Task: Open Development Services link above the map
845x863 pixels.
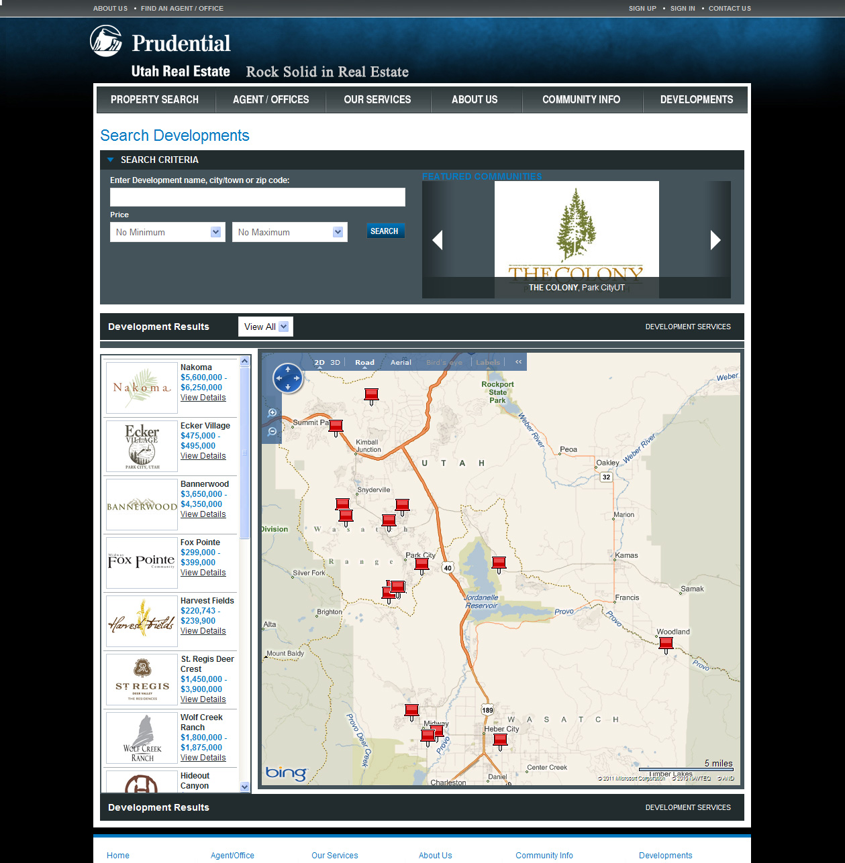Action: click(x=688, y=327)
